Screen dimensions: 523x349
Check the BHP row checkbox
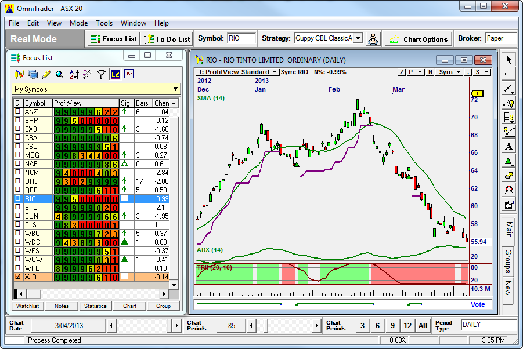click(17, 120)
